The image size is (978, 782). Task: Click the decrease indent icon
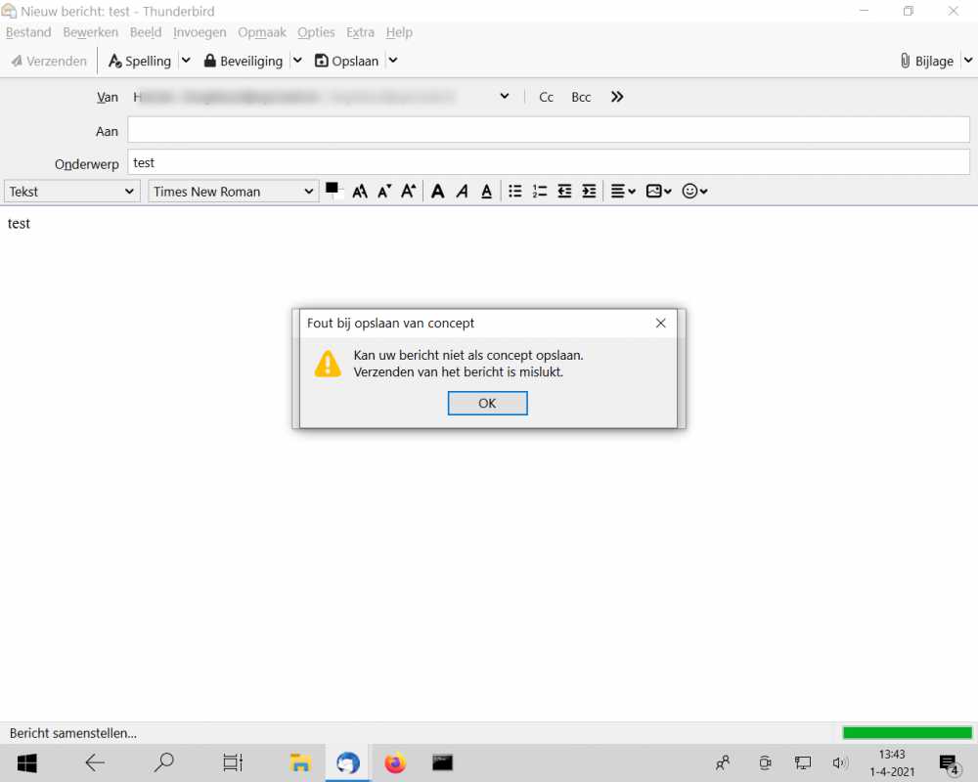point(564,192)
